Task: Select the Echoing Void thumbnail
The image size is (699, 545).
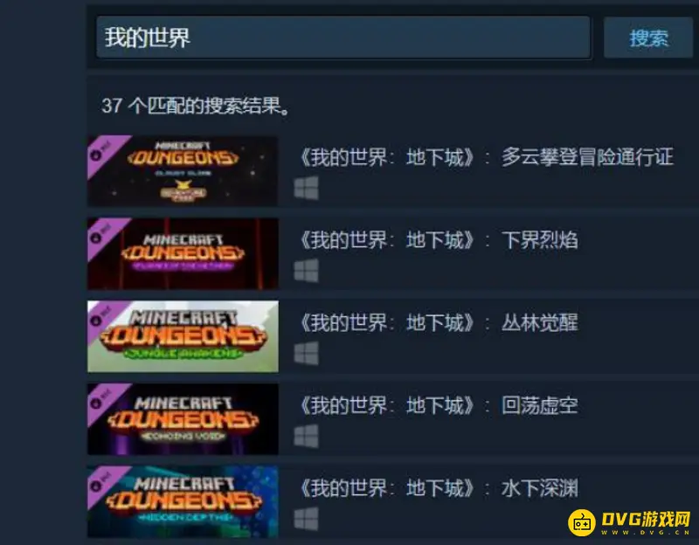Action: (x=183, y=419)
